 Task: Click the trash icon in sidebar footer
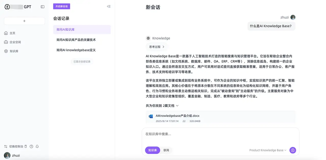(x=25, y=146)
